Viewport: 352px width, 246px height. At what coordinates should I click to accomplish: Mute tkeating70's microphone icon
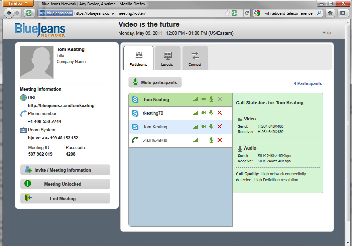[211, 113]
